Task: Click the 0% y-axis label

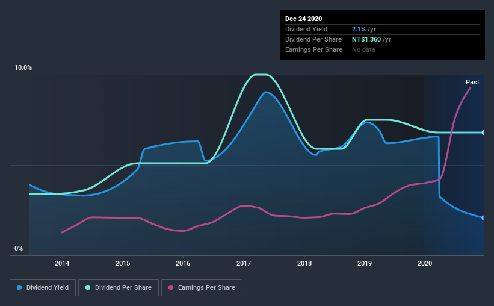Action: 19,249
